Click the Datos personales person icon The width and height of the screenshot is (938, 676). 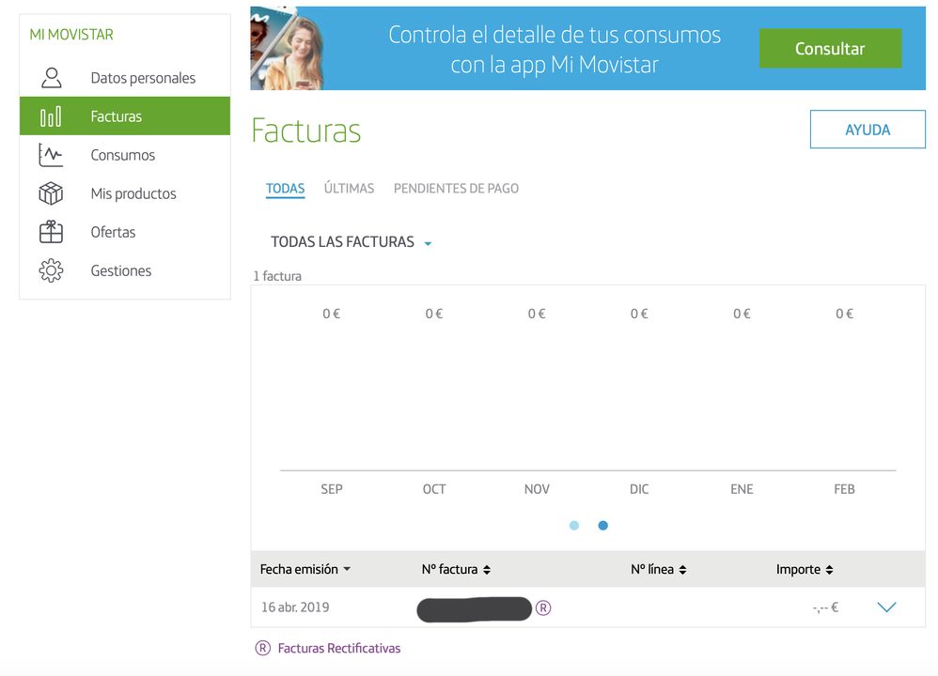click(x=51, y=78)
